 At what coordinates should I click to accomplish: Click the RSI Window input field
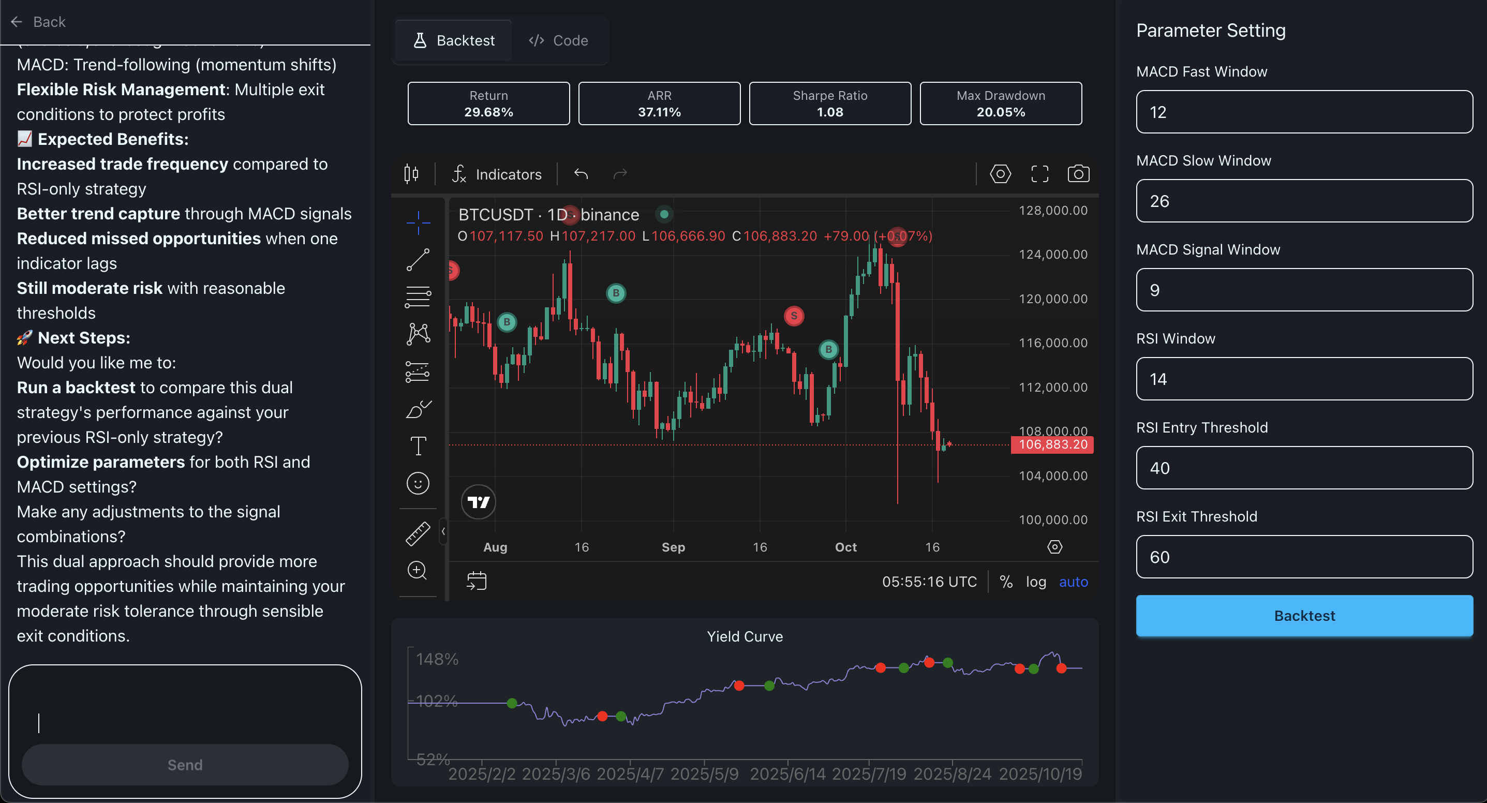tap(1304, 379)
